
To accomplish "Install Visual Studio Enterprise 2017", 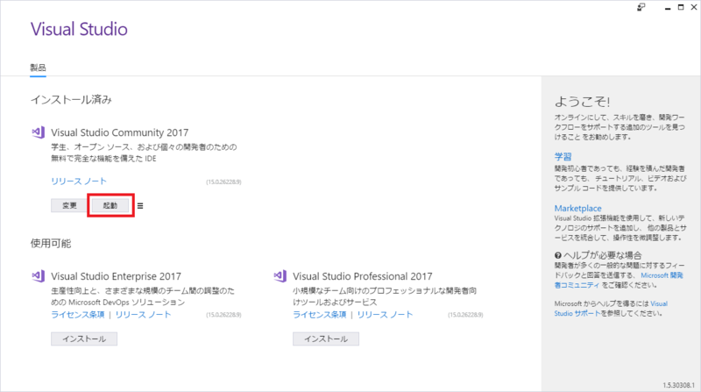I will click(84, 339).
